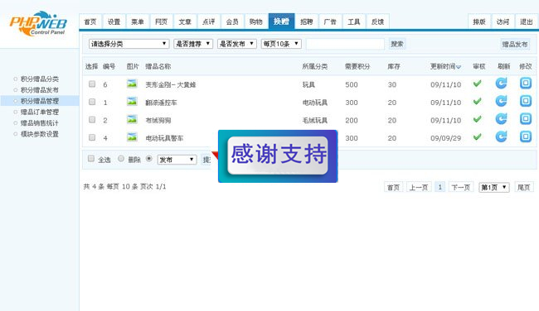Tick the checkbox for item number 1

(92, 102)
